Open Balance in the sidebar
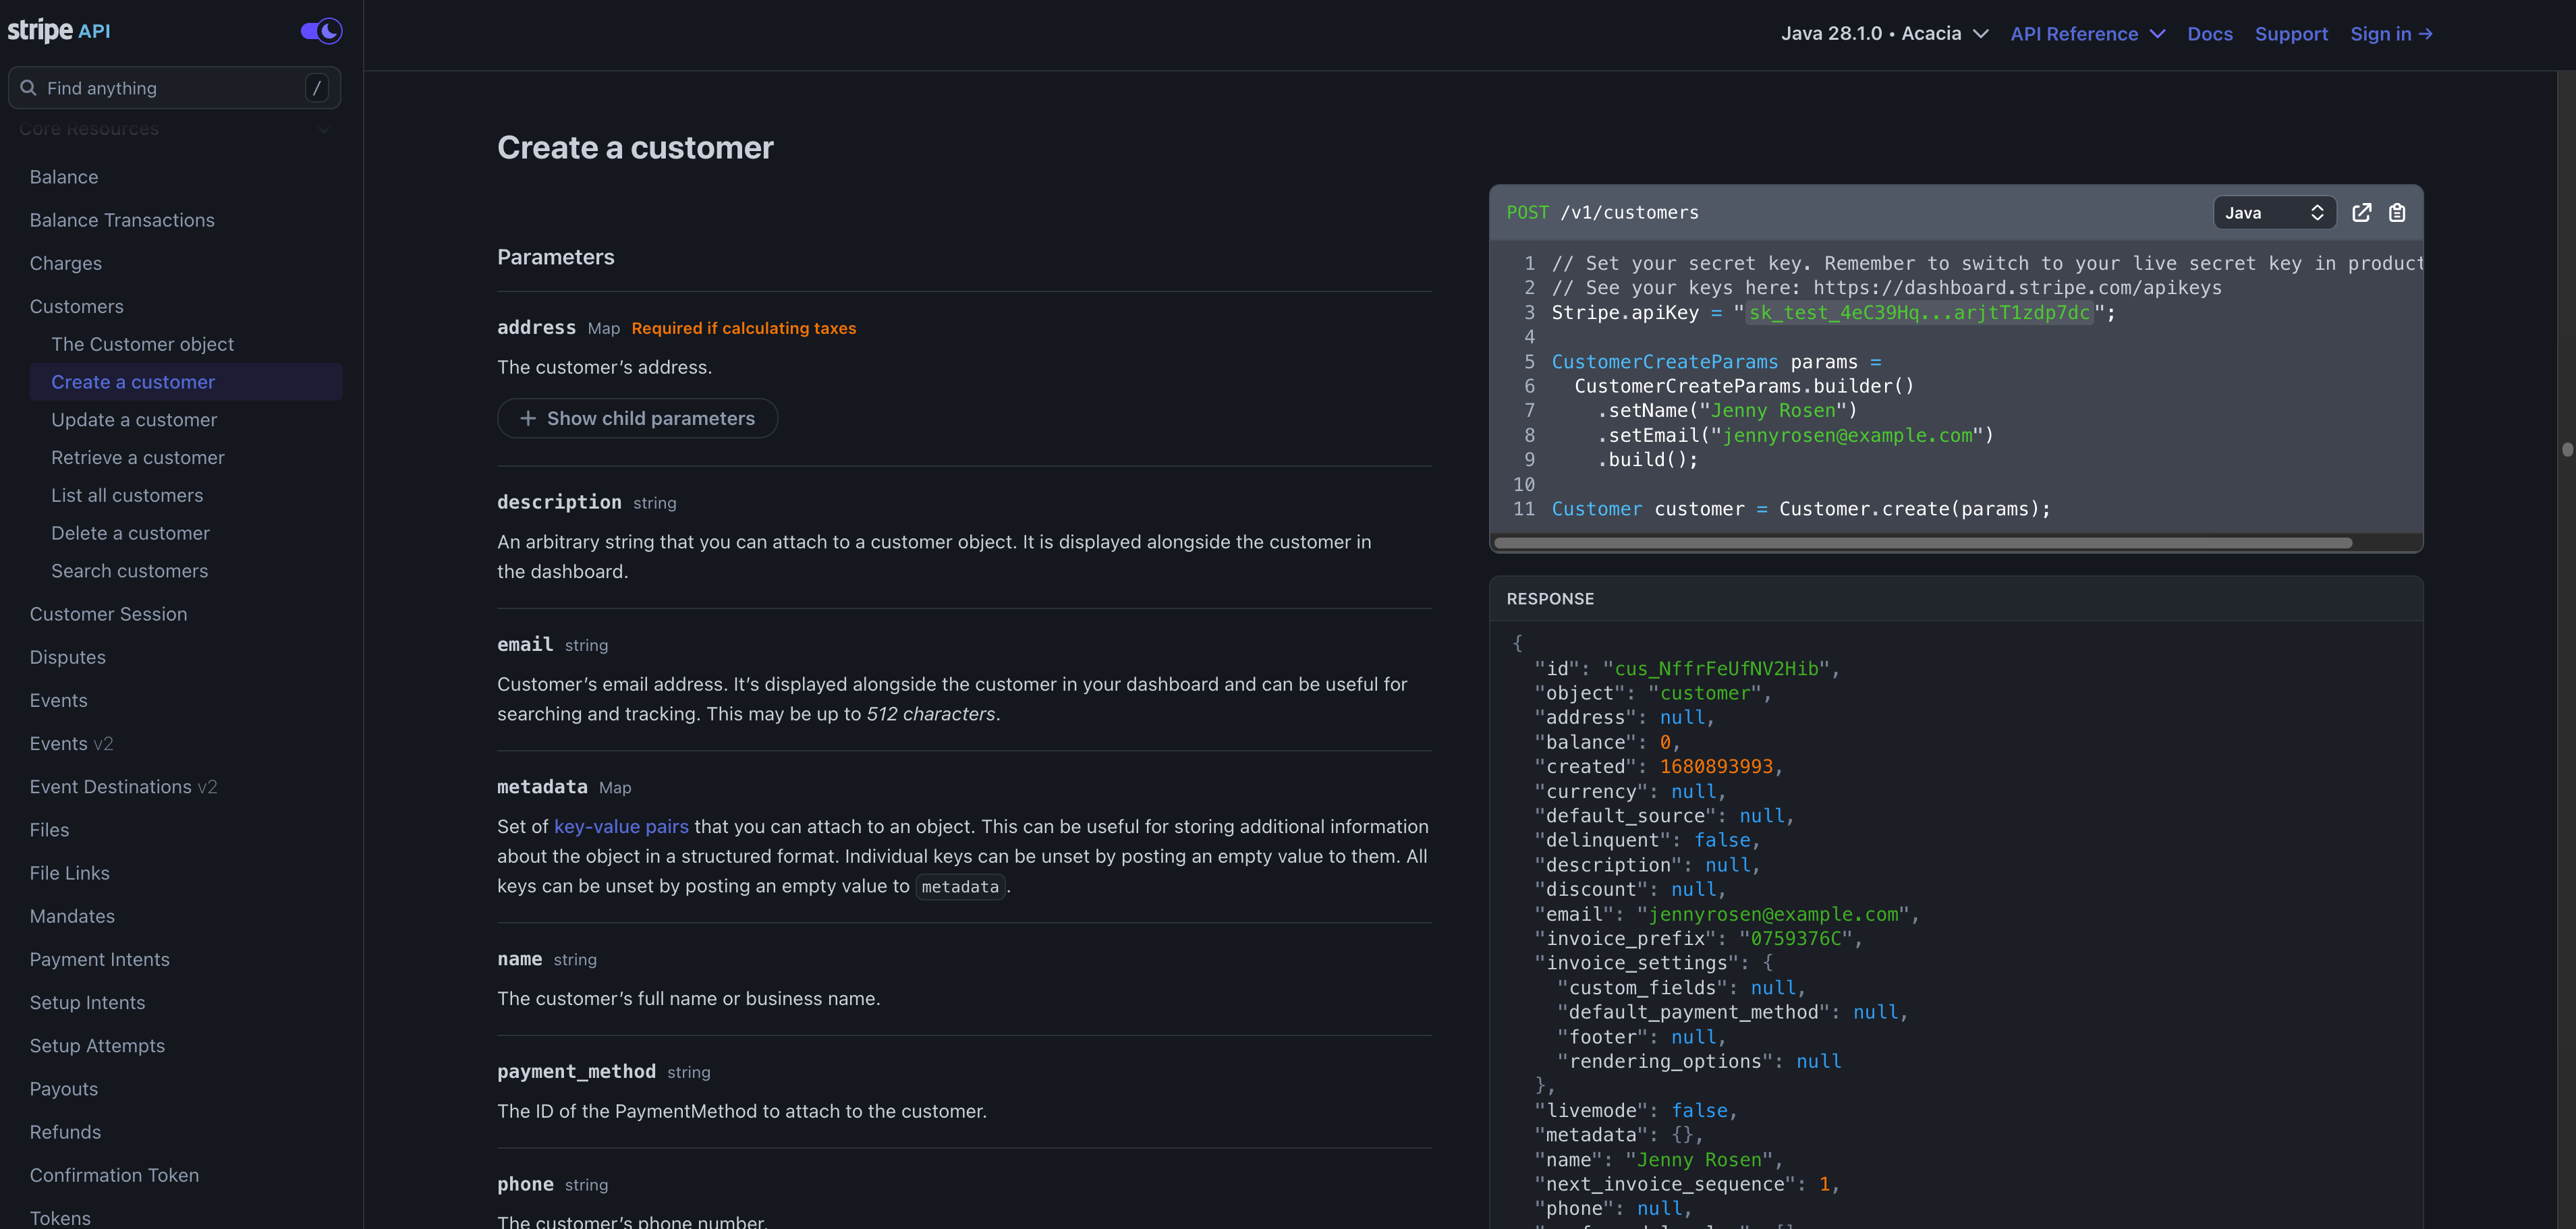Viewport: 2576px width, 1229px height. (64, 177)
